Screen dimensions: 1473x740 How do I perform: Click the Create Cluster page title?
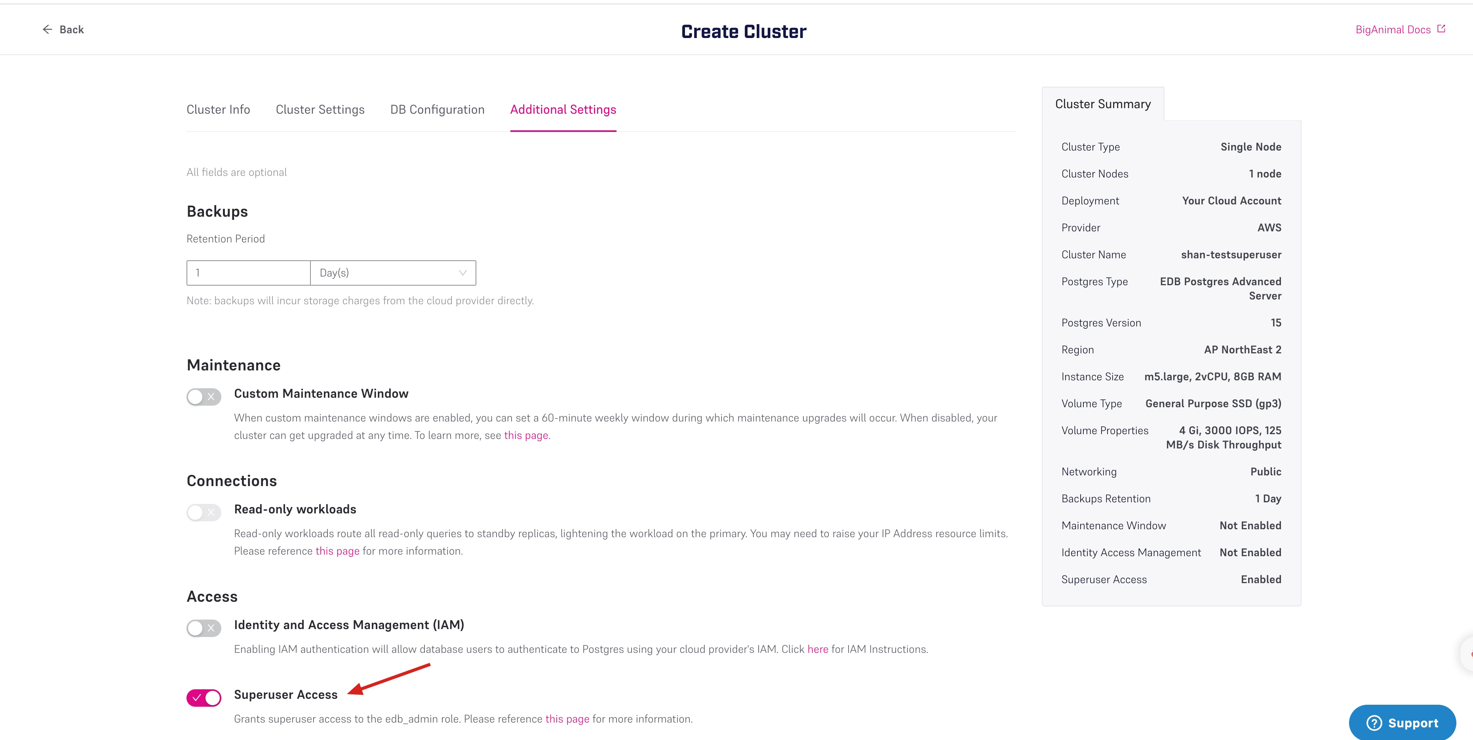pos(743,31)
